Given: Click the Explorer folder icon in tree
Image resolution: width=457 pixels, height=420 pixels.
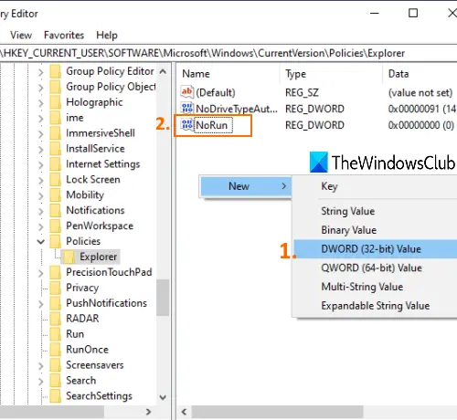Looking at the screenshot, I should (69, 257).
